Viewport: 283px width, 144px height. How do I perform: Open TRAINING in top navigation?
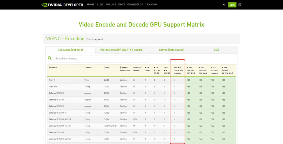151,5
